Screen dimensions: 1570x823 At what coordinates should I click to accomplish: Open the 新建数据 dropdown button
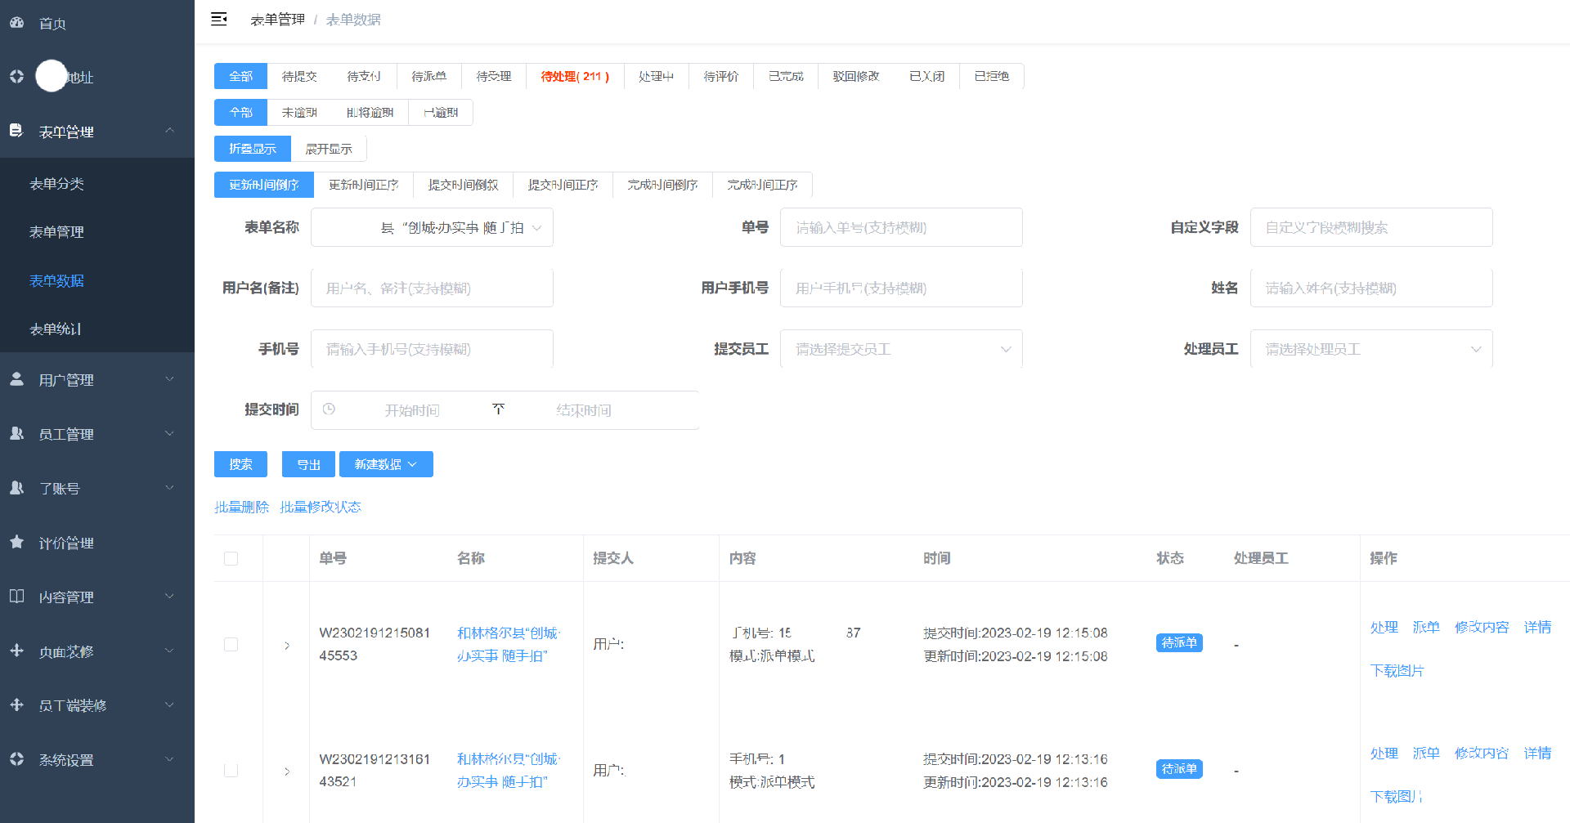coord(386,464)
